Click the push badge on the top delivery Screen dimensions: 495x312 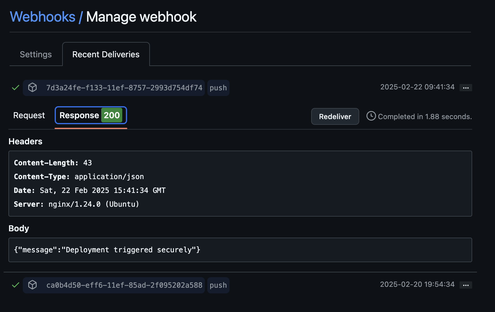point(218,88)
